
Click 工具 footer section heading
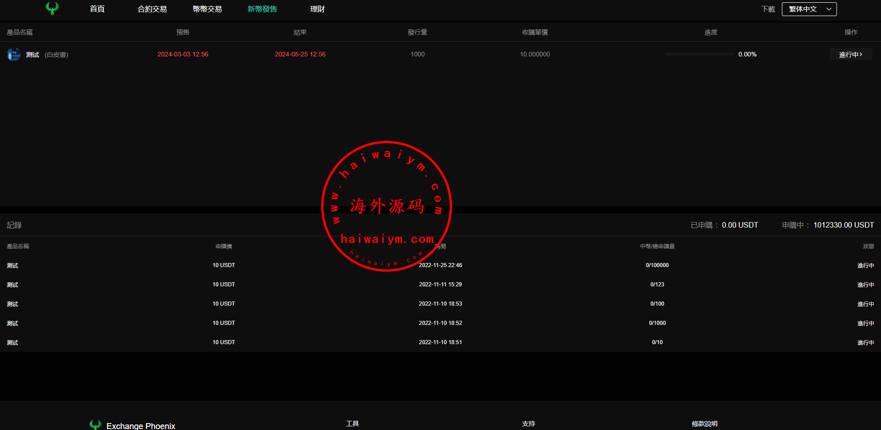[x=352, y=424]
